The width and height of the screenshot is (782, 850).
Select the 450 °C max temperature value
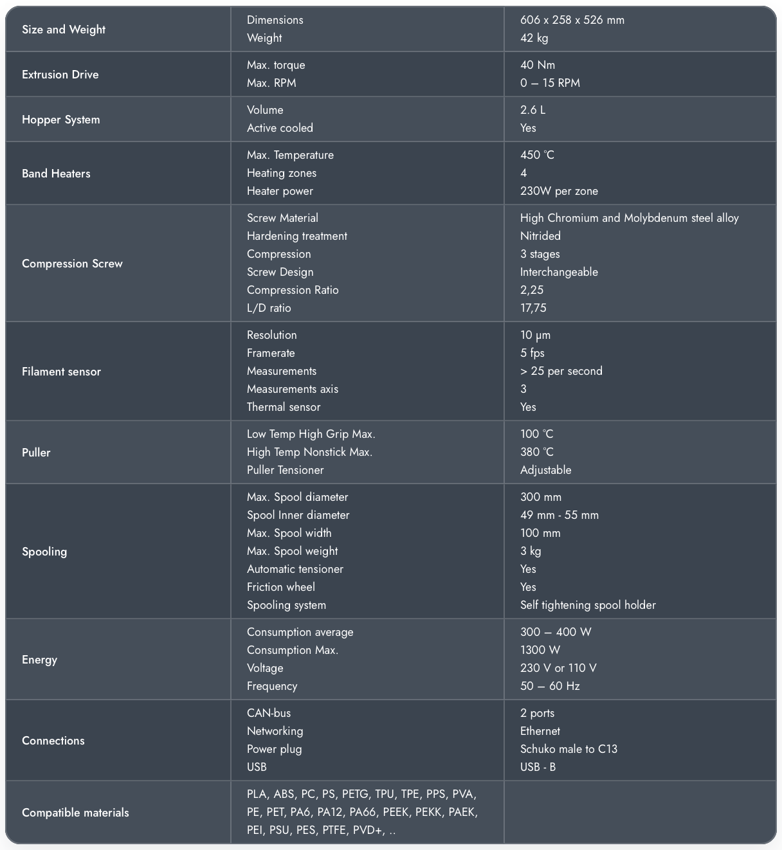point(537,155)
